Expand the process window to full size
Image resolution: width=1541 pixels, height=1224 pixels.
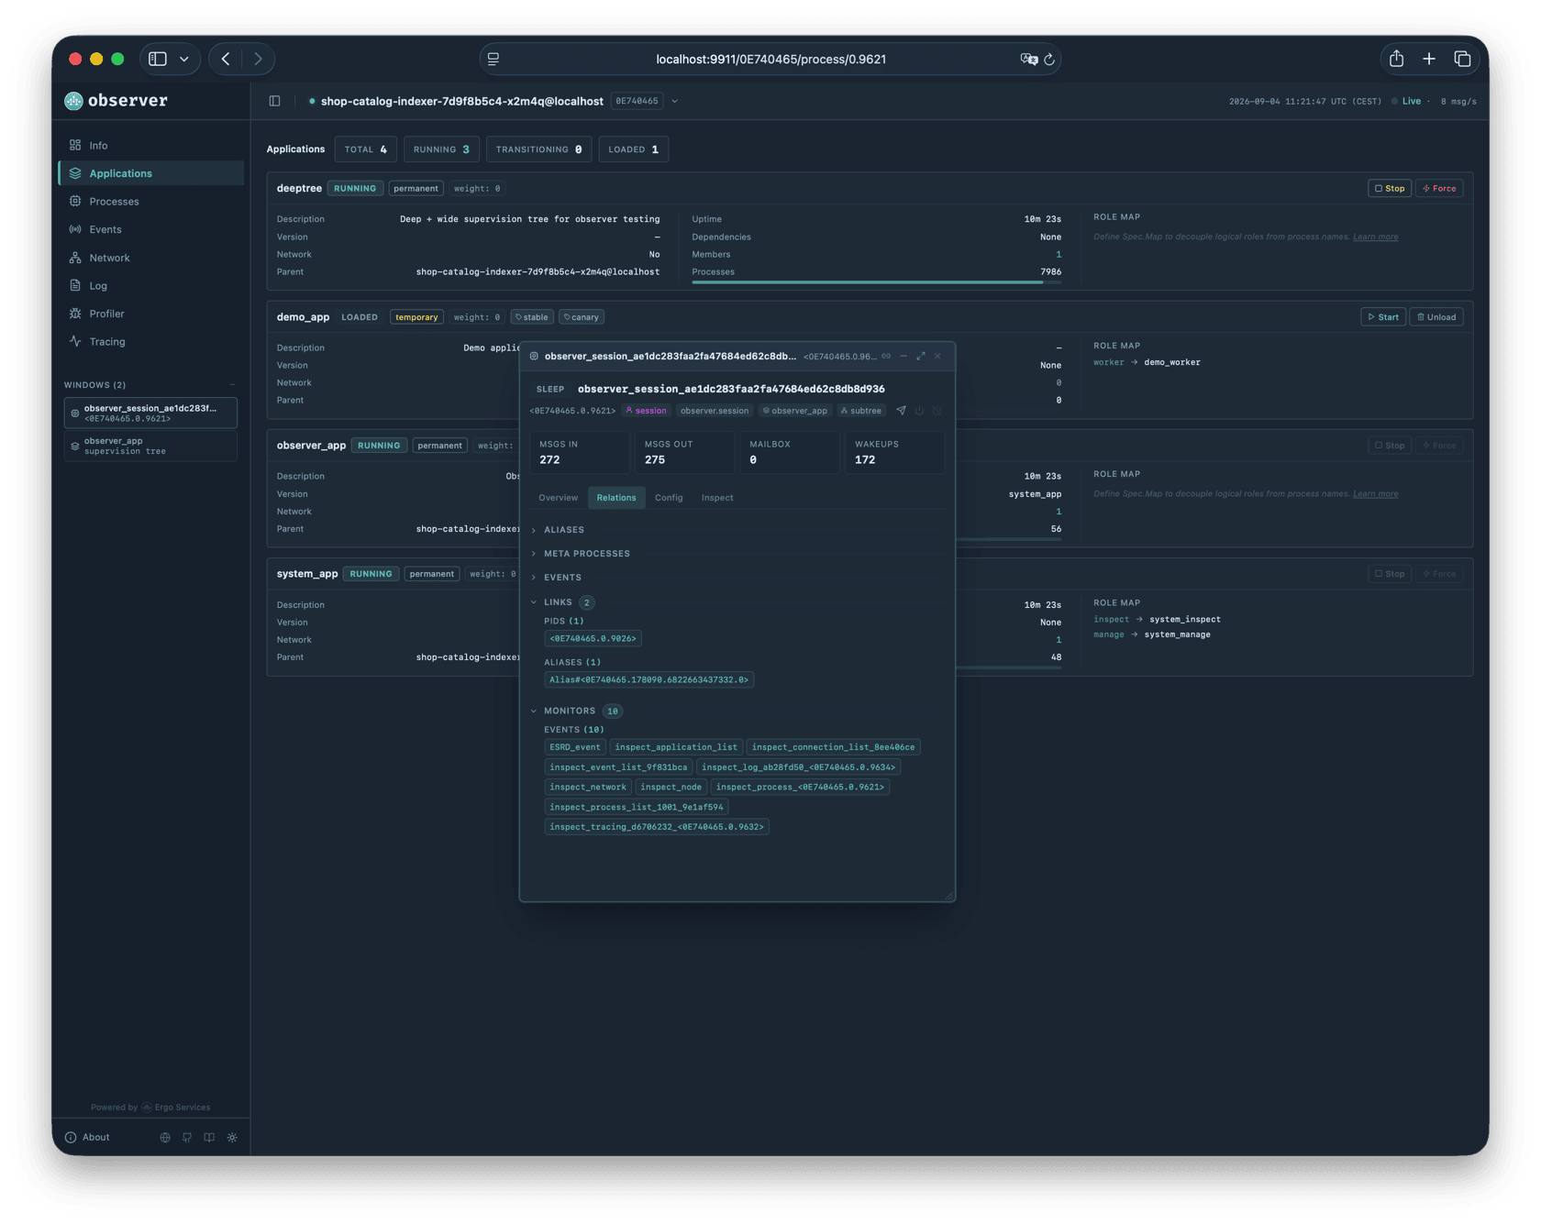921,356
